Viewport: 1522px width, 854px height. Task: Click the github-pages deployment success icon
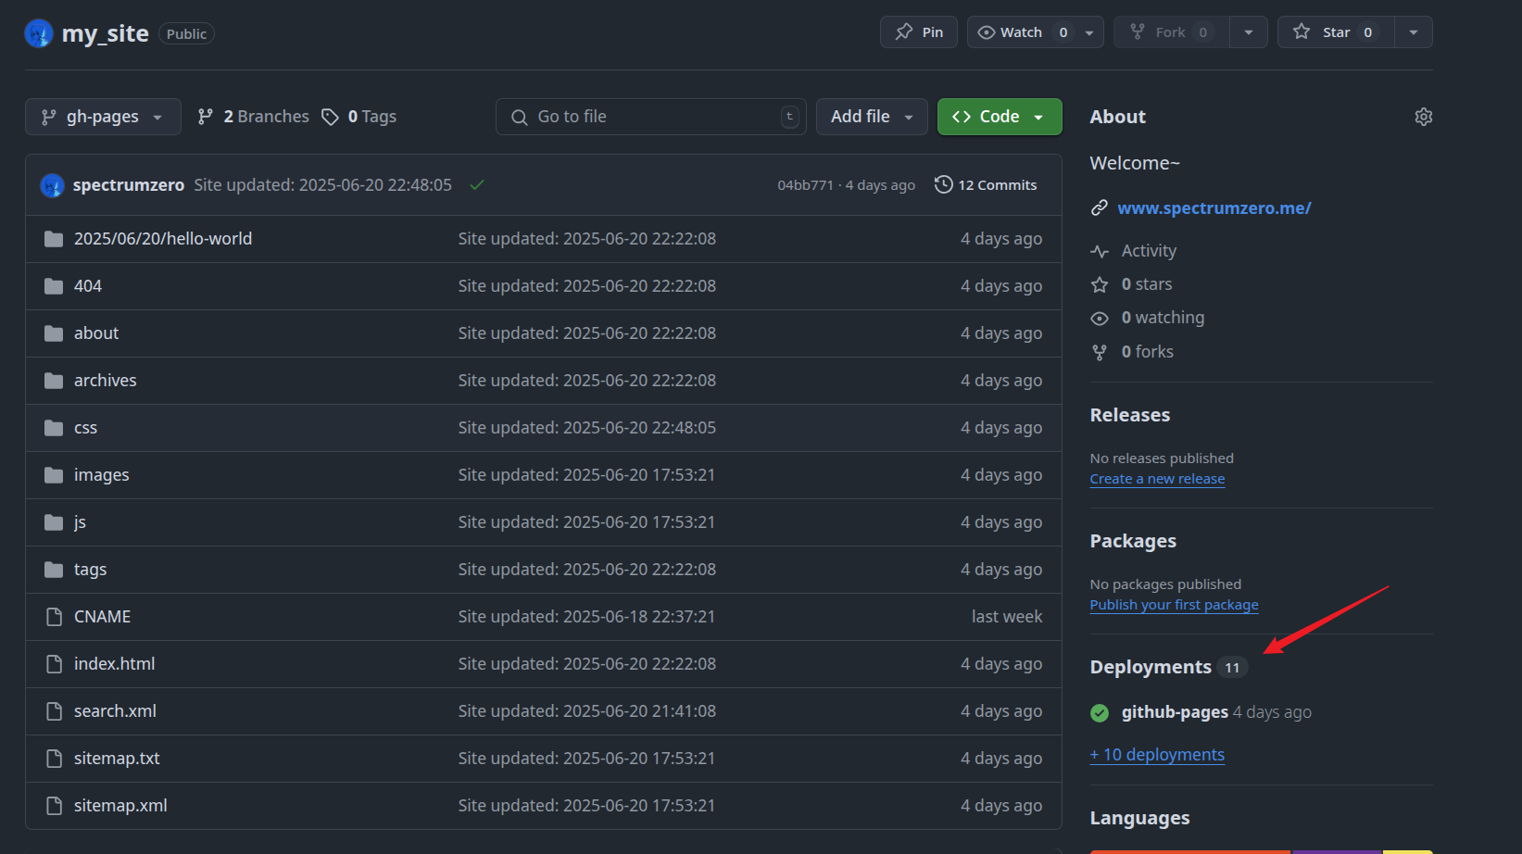[1100, 712]
